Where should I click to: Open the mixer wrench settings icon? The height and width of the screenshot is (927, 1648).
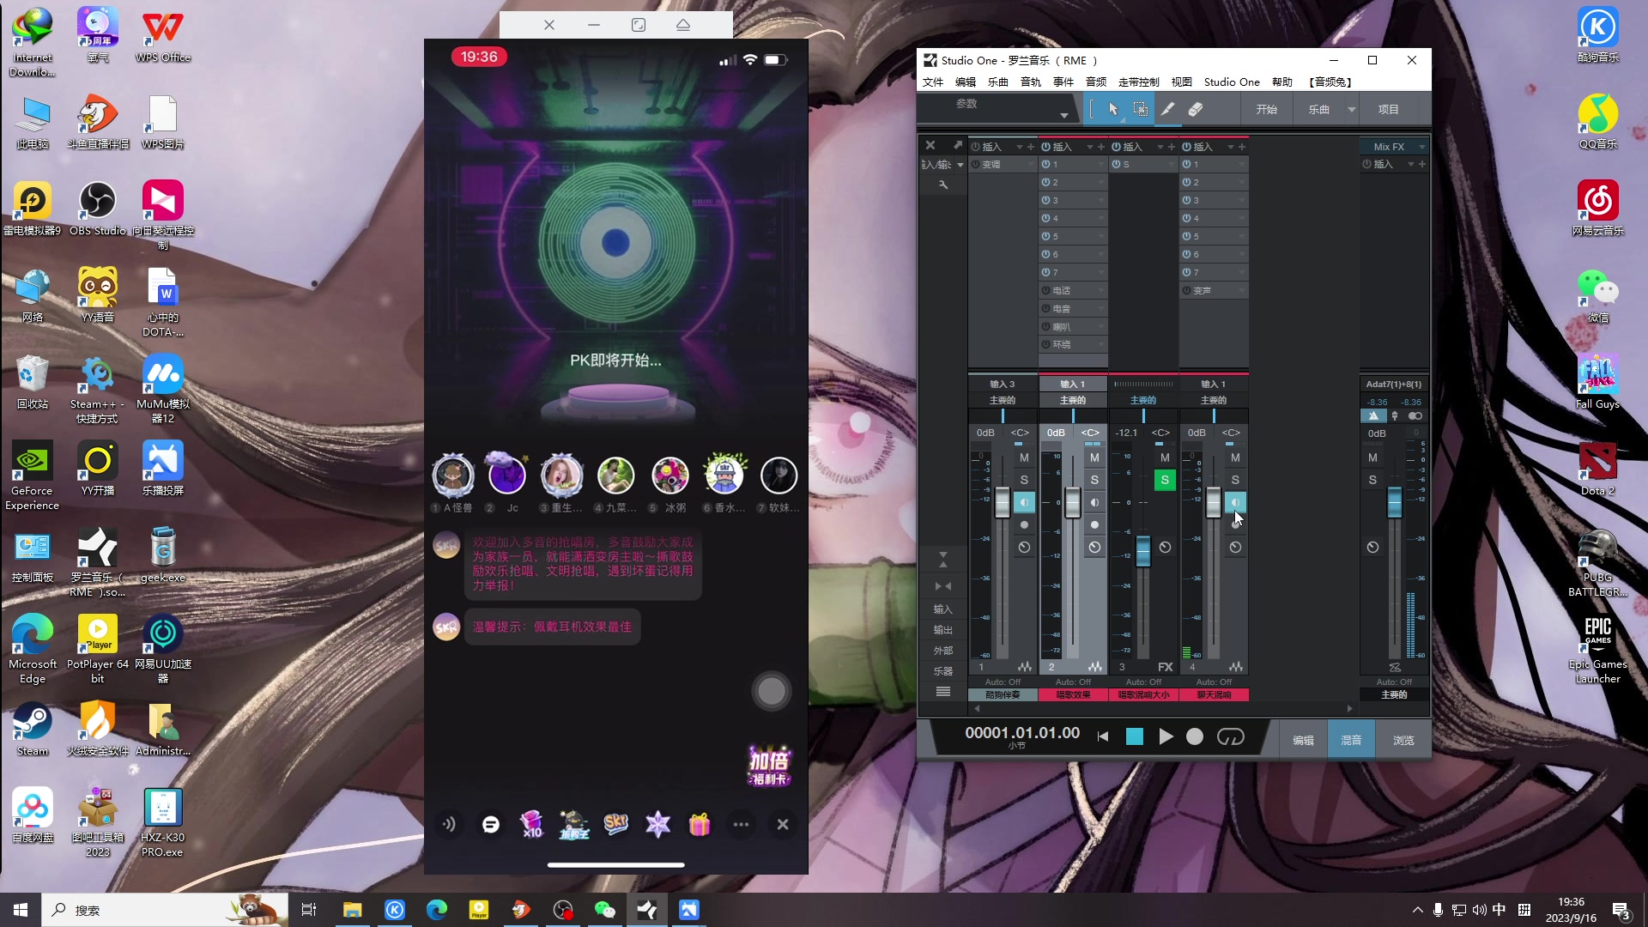pos(942,185)
